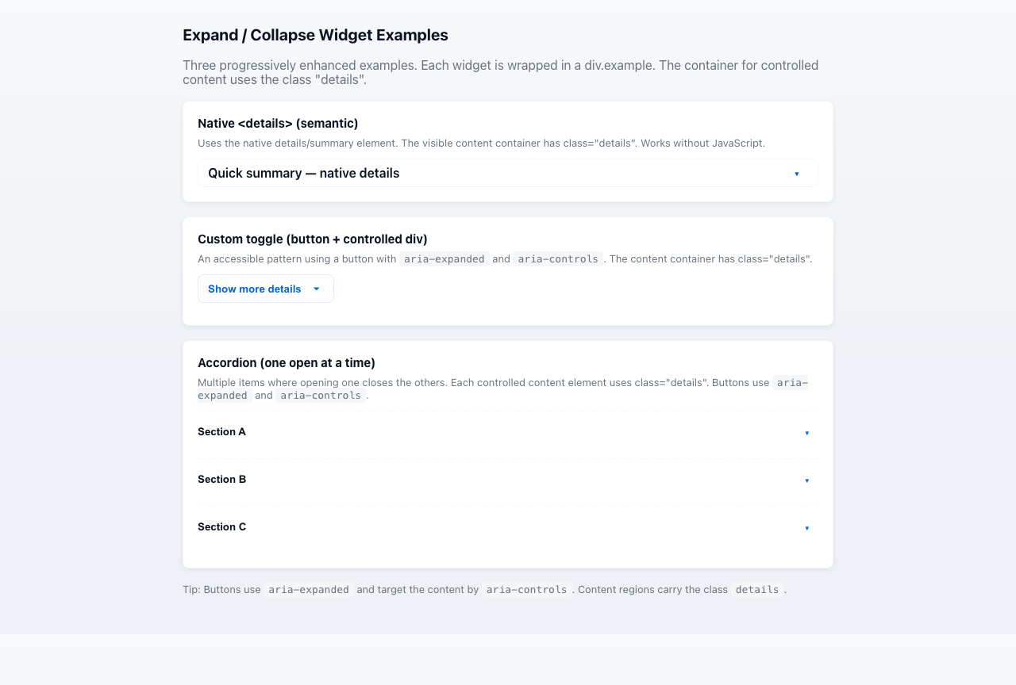
Task: Expand Section C in the accordion
Action: tap(507, 528)
